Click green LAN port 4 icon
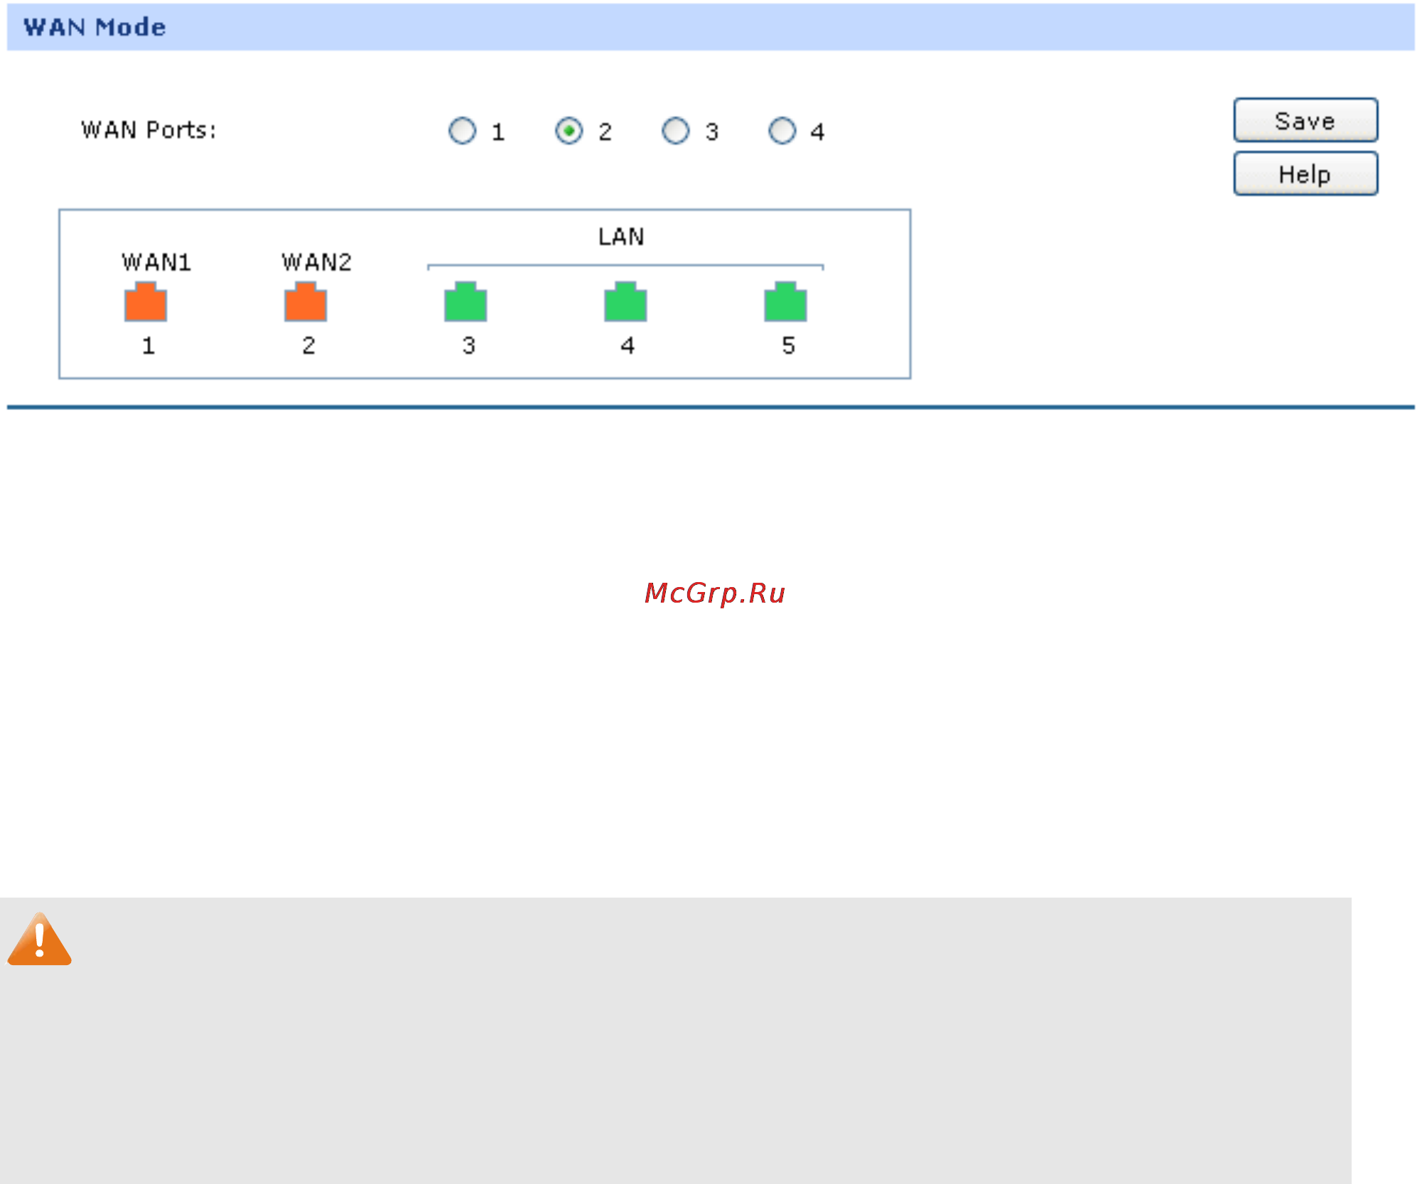This screenshot has width=1422, height=1184. coord(625,302)
